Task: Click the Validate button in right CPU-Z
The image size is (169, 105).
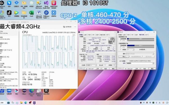Action: point(144,69)
